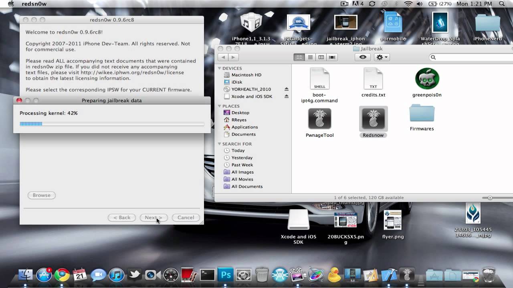Open the Redsnow app icon in Jailbreak folder
Screen dimensions: 513x288
[374, 119]
